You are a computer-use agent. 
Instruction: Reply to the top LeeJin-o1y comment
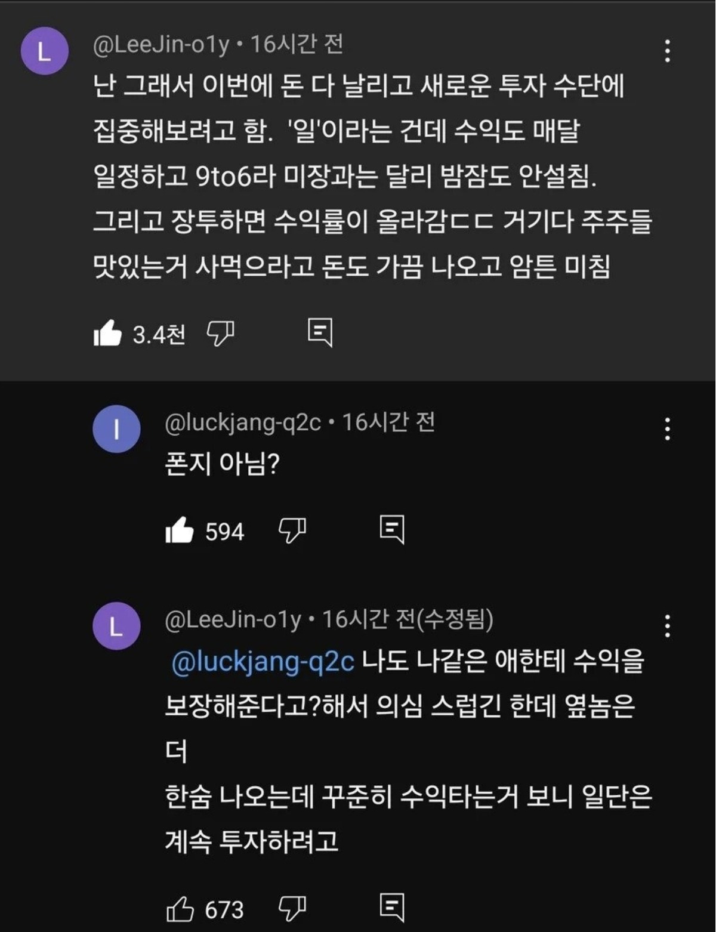[x=320, y=332]
